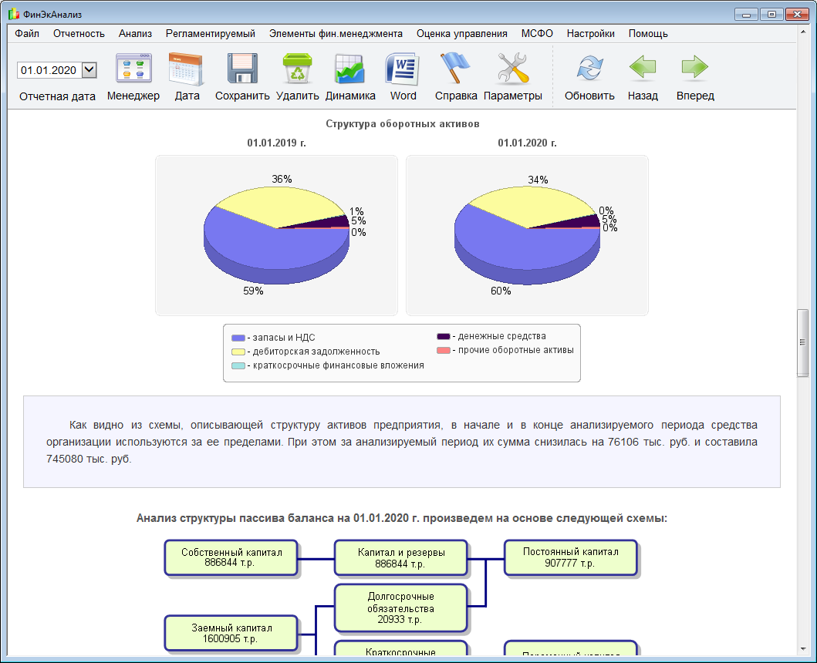
Task: Open the Файл menu
Action: pyautogui.click(x=27, y=34)
